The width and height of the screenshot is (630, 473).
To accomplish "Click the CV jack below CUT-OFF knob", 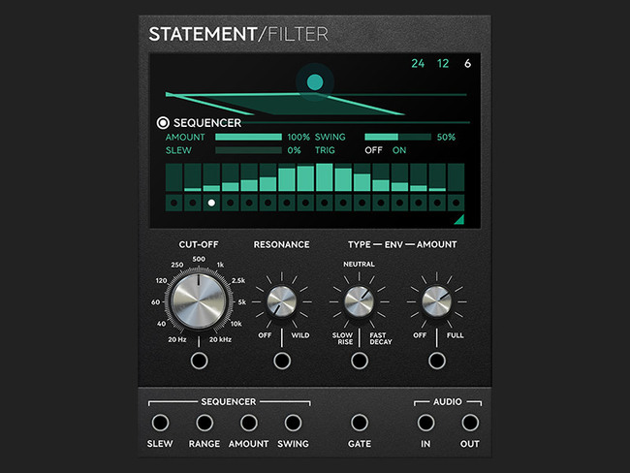I will [x=200, y=361].
